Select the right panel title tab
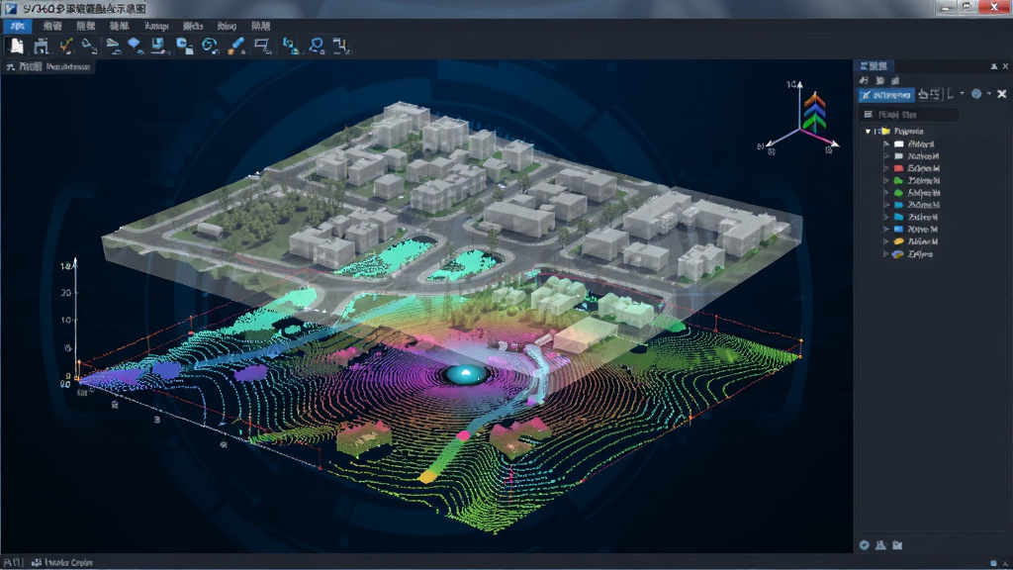 coord(874,66)
